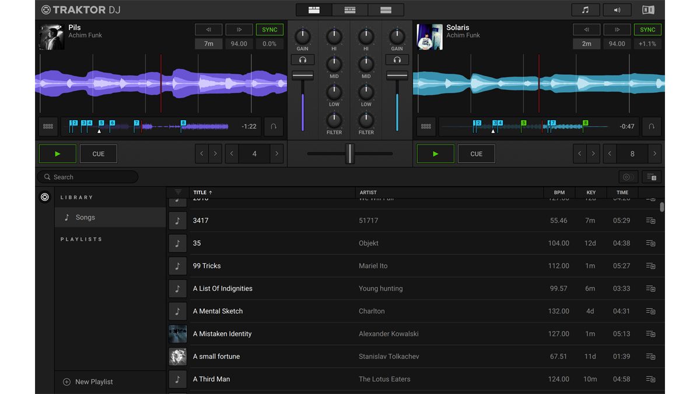The image size is (700, 394).
Task: Increase Deck A loop size with right chevron
Action: click(x=276, y=154)
